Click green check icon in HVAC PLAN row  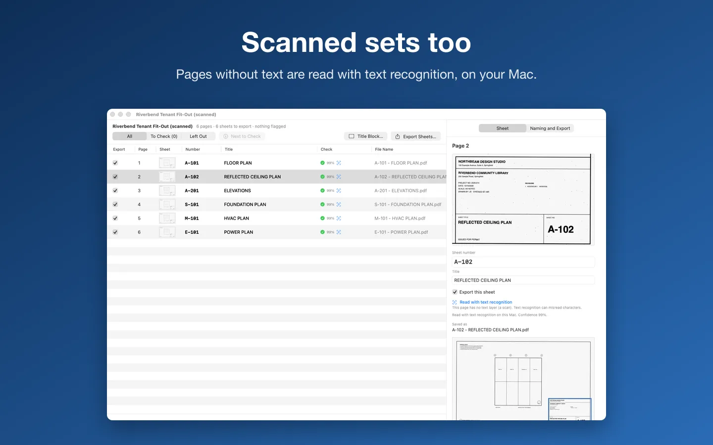(322, 218)
